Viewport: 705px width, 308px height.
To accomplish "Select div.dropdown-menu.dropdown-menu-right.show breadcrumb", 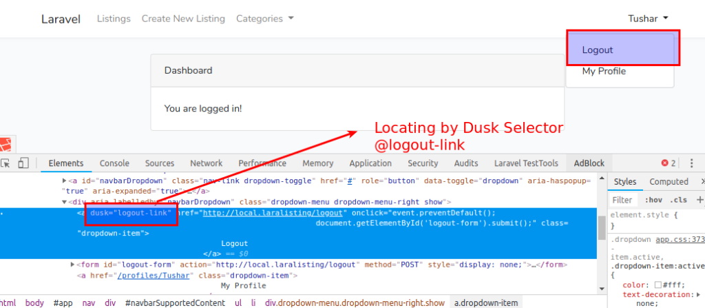I will coord(355,302).
